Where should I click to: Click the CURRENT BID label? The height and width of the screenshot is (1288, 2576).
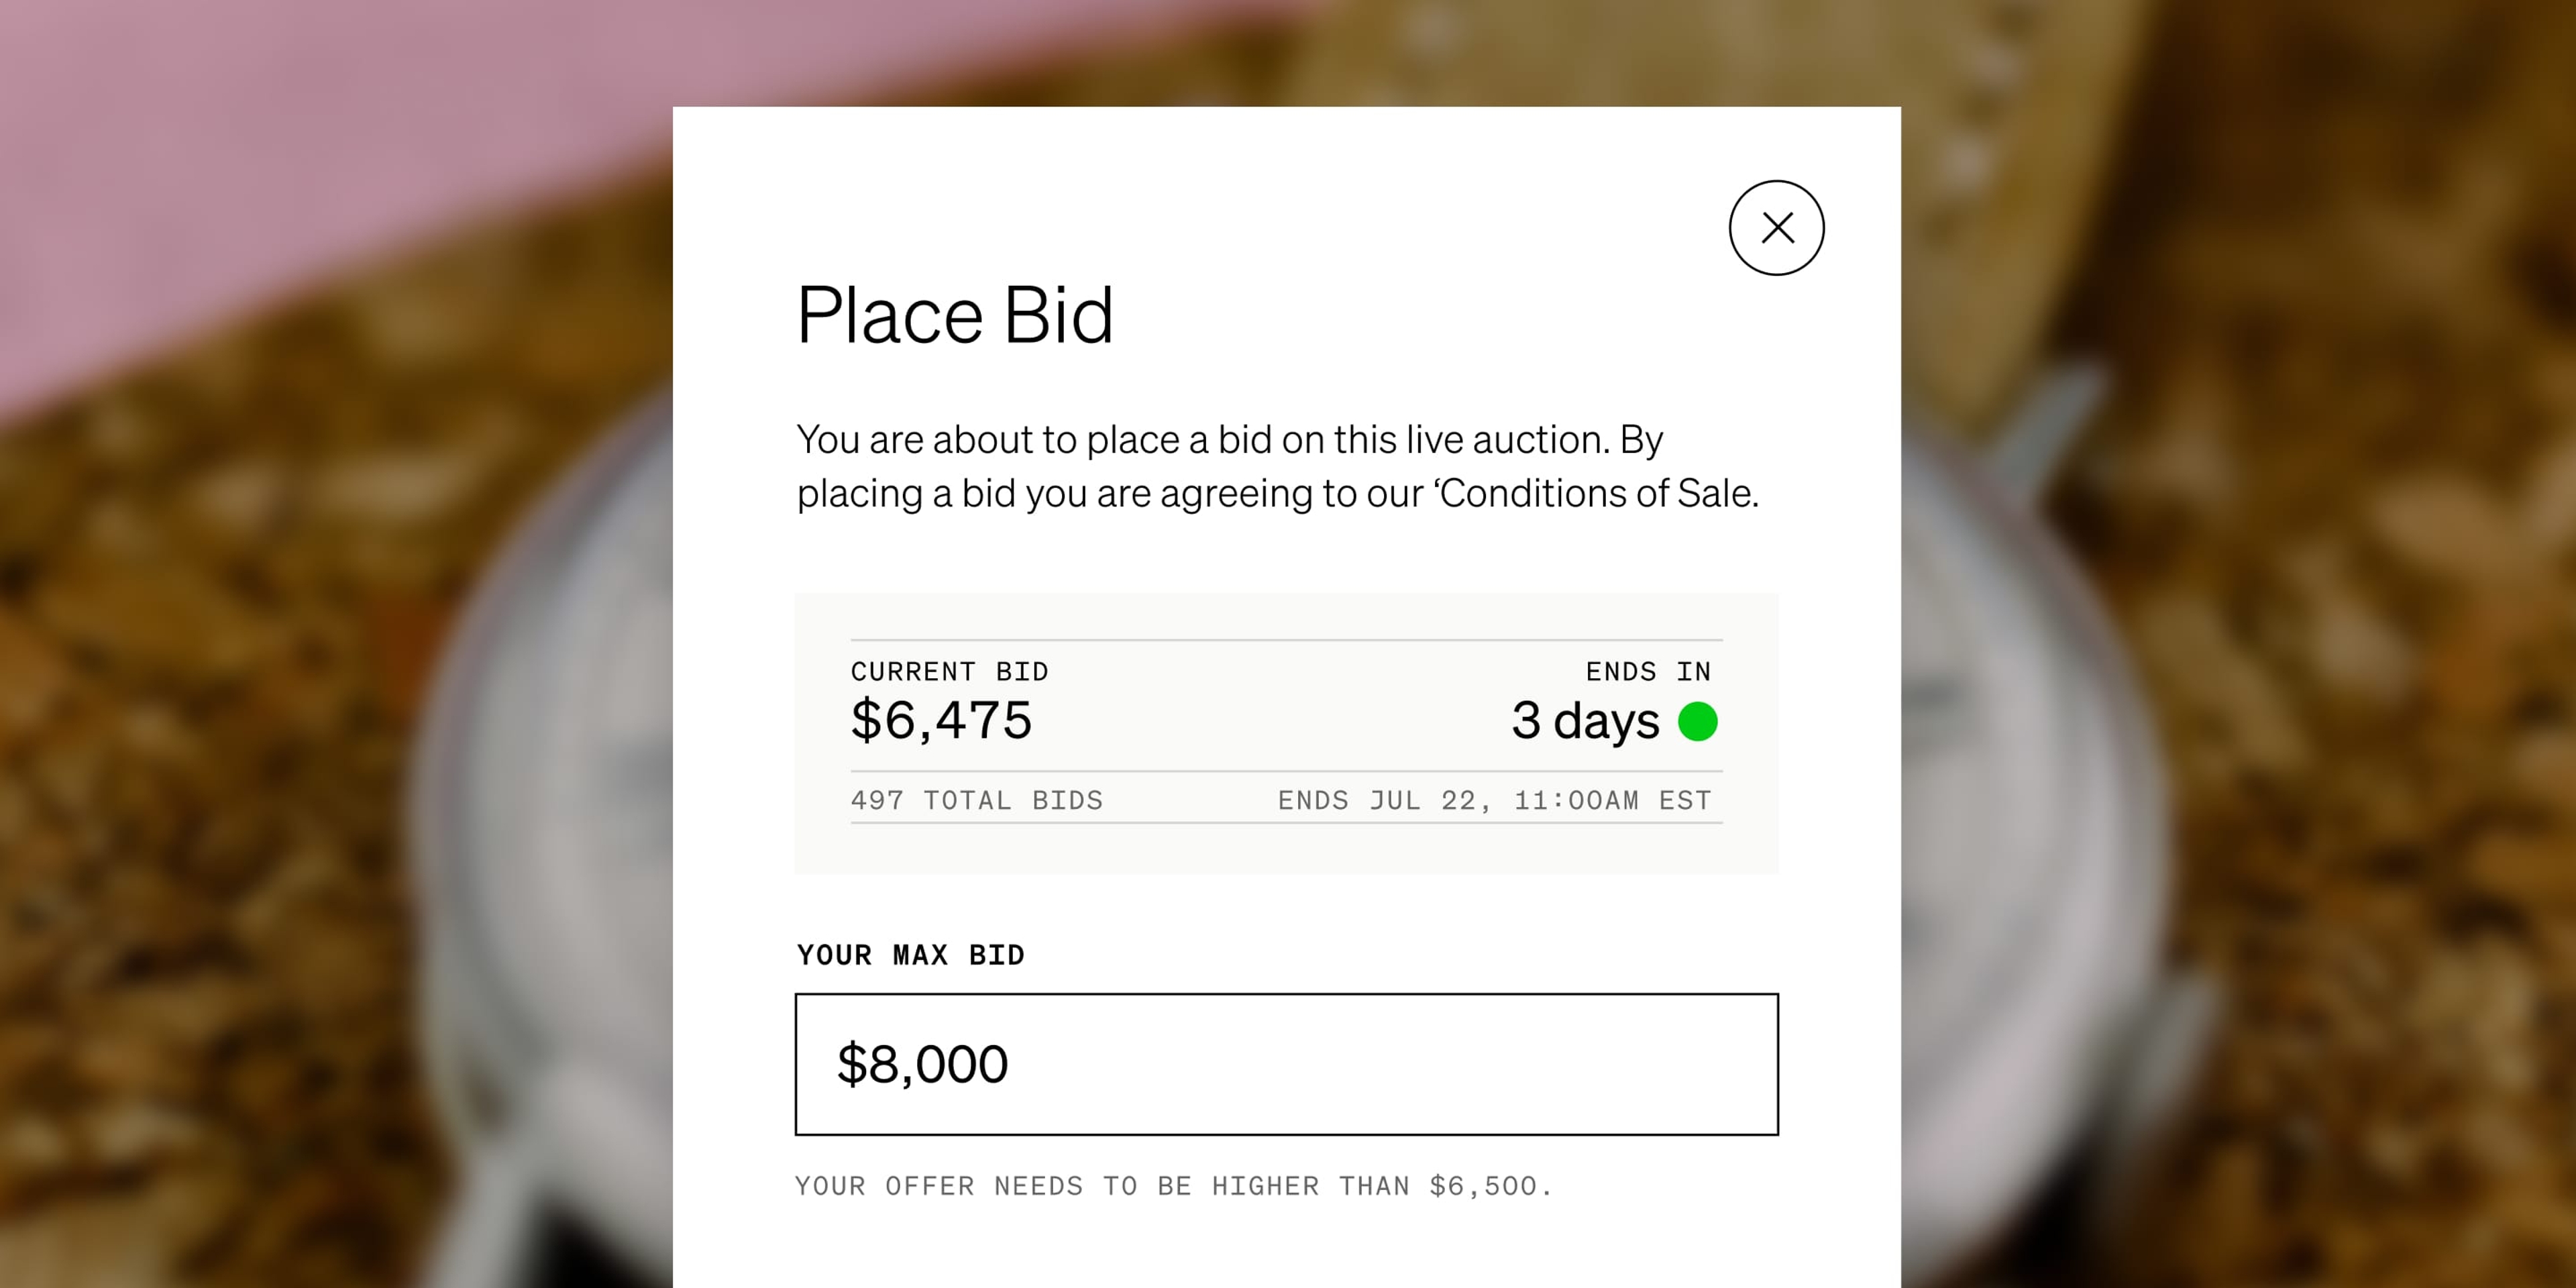point(950,671)
